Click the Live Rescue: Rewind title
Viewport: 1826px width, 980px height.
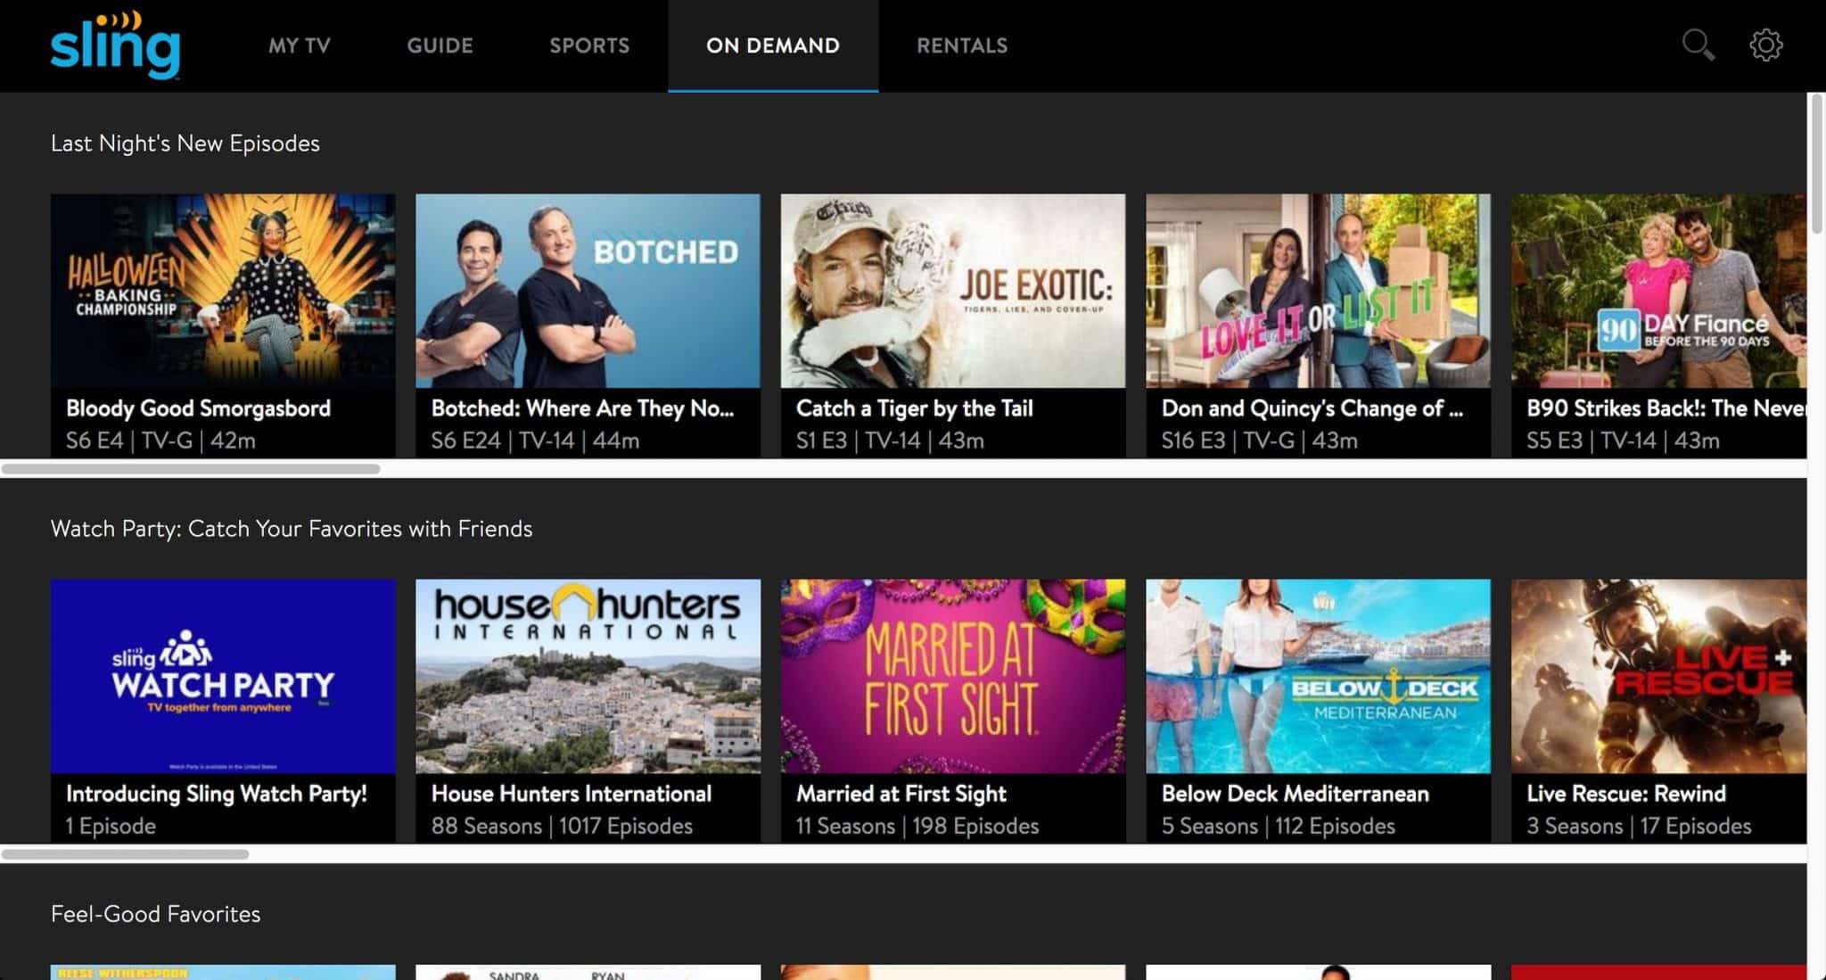(x=1625, y=794)
